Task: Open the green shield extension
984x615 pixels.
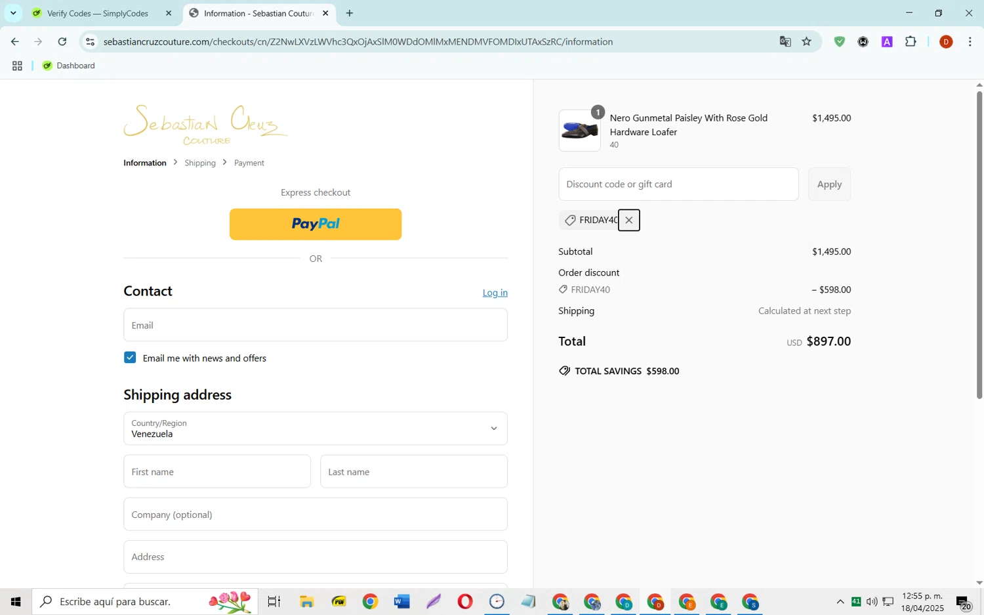Action: tap(840, 41)
